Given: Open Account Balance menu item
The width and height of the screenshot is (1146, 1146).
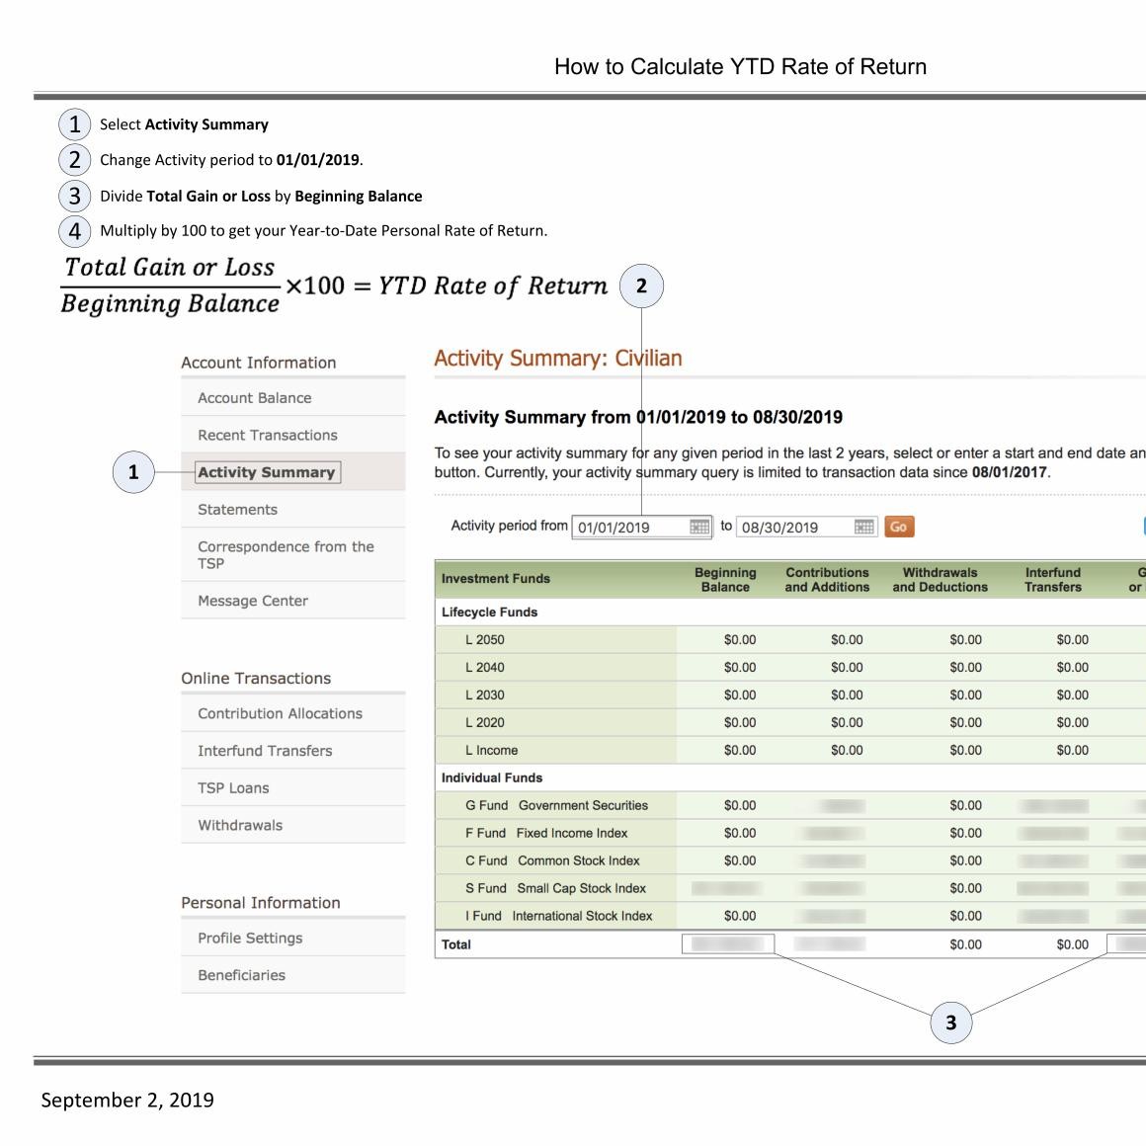Looking at the screenshot, I should pyautogui.click(x=255, y=398).
